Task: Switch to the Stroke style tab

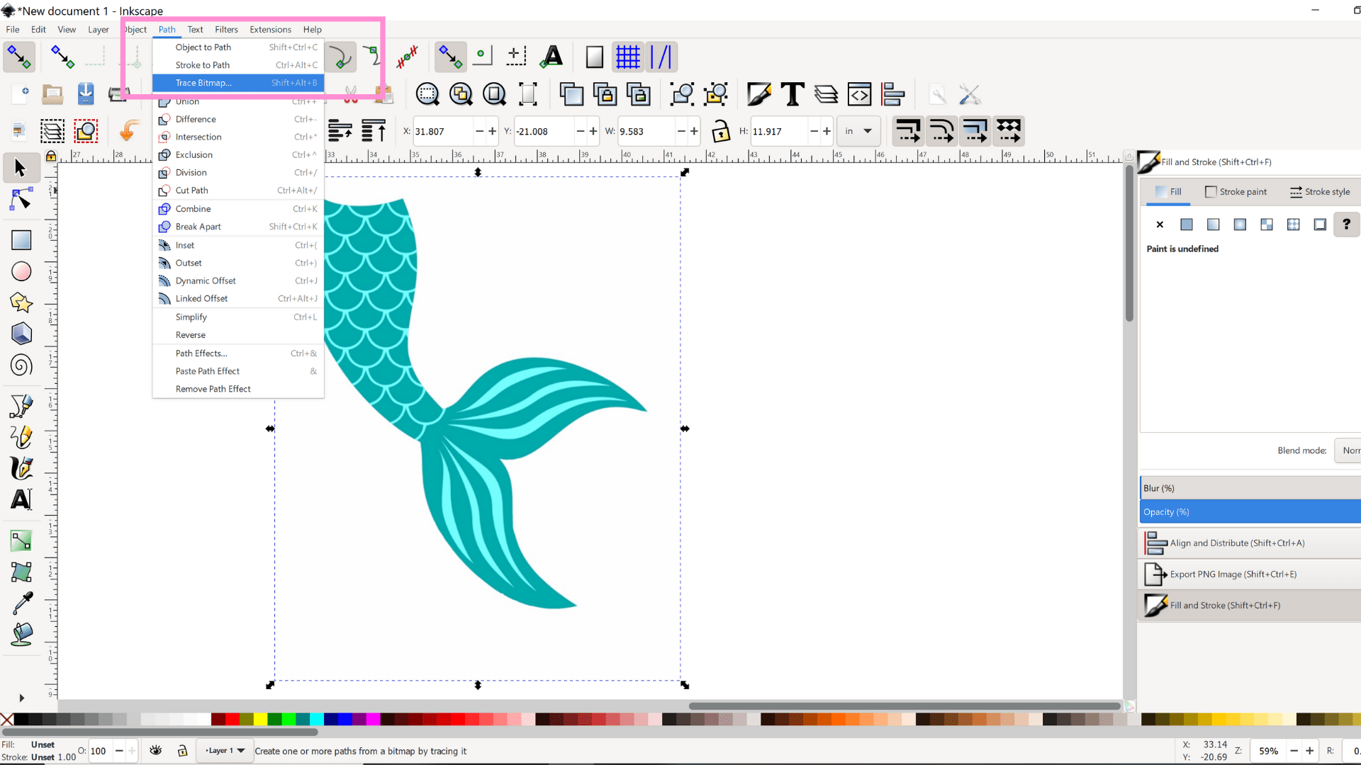Action: coord(1321,191)
